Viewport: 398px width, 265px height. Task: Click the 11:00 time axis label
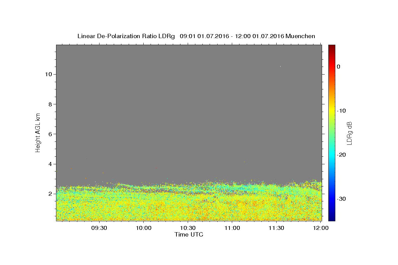(232, 228)
